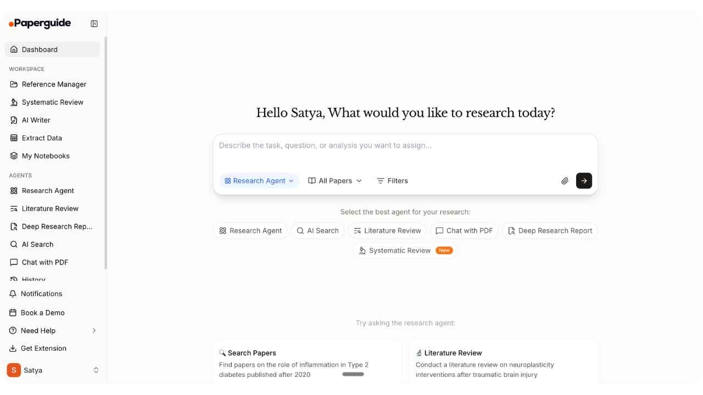
Task: Click the Need Help question-mark icon
Action: pyautogui.click(x=13, y=330)
